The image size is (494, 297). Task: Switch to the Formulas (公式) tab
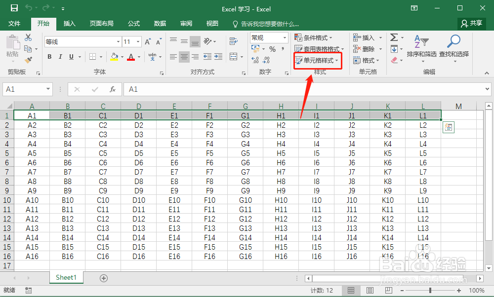pos(133,24)
